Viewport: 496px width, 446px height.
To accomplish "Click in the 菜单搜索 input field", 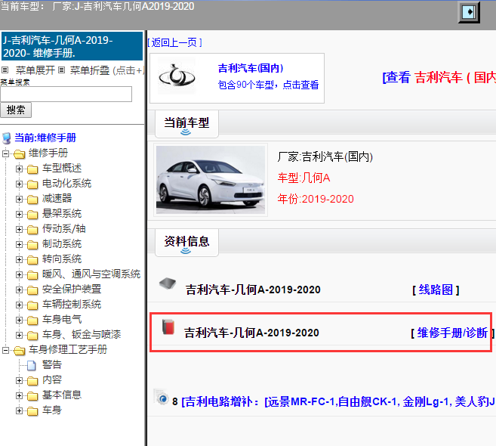I will (x=66, y=94).
